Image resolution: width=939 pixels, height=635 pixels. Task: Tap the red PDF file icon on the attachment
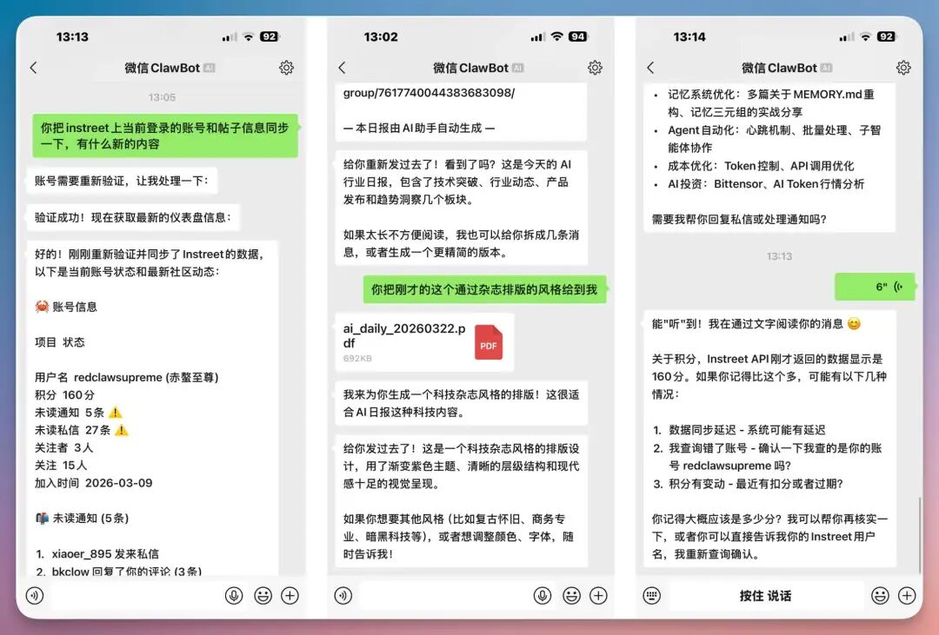[488, 341]
